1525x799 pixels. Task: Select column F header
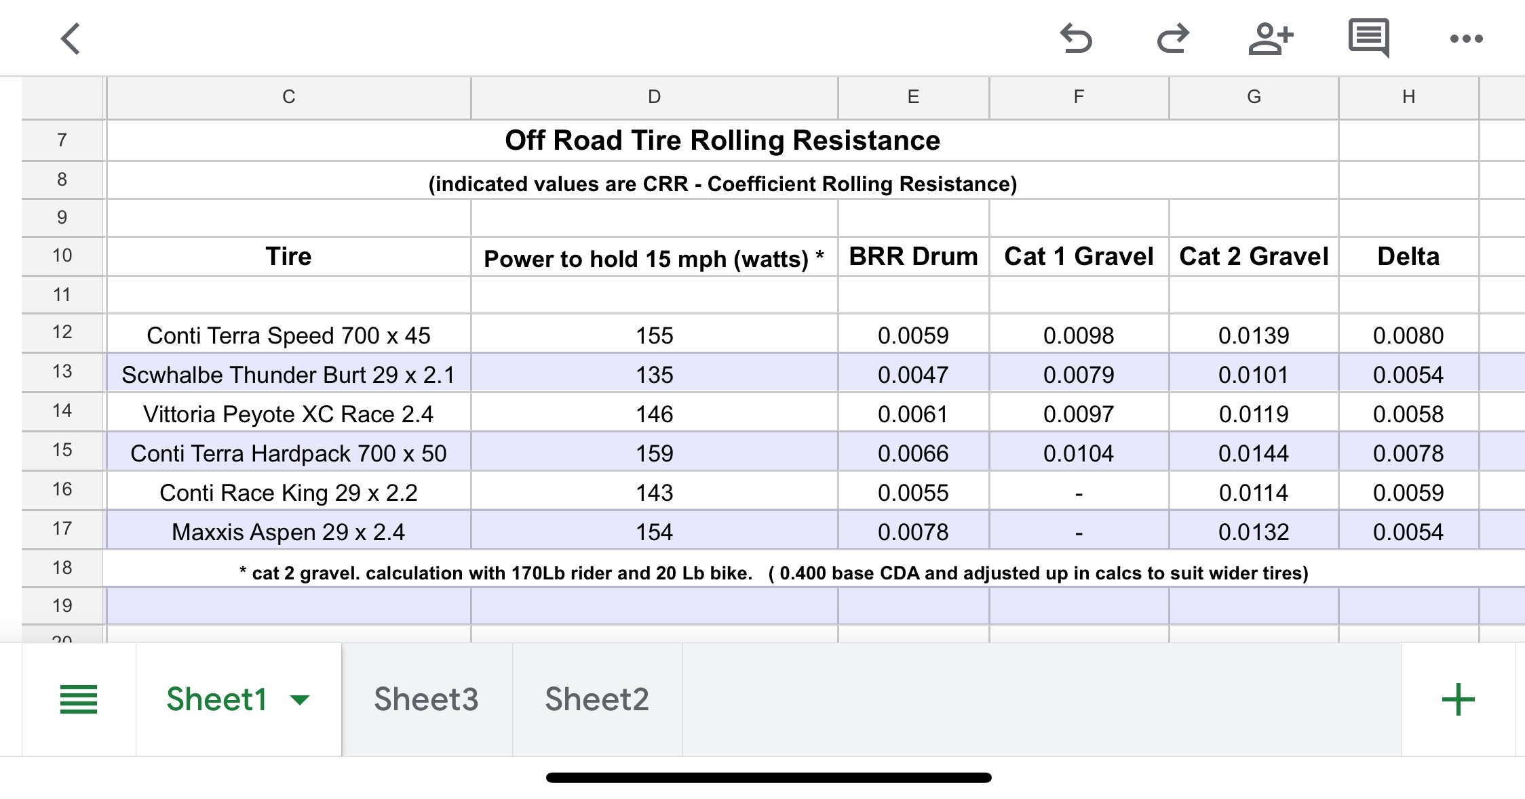[x=1079, y=97]
